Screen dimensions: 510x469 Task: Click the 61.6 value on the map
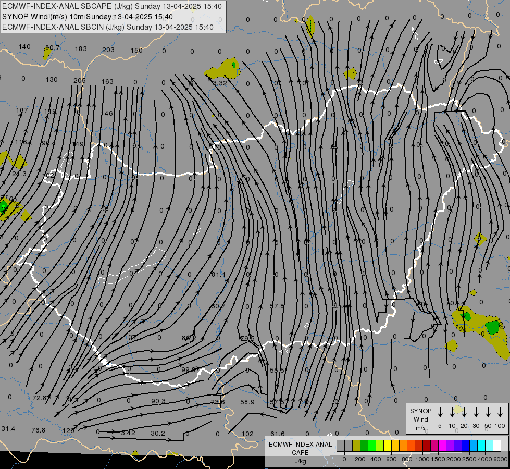(x=278, y=434)
